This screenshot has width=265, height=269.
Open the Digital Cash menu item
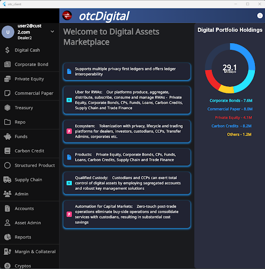tap(29, 50)
